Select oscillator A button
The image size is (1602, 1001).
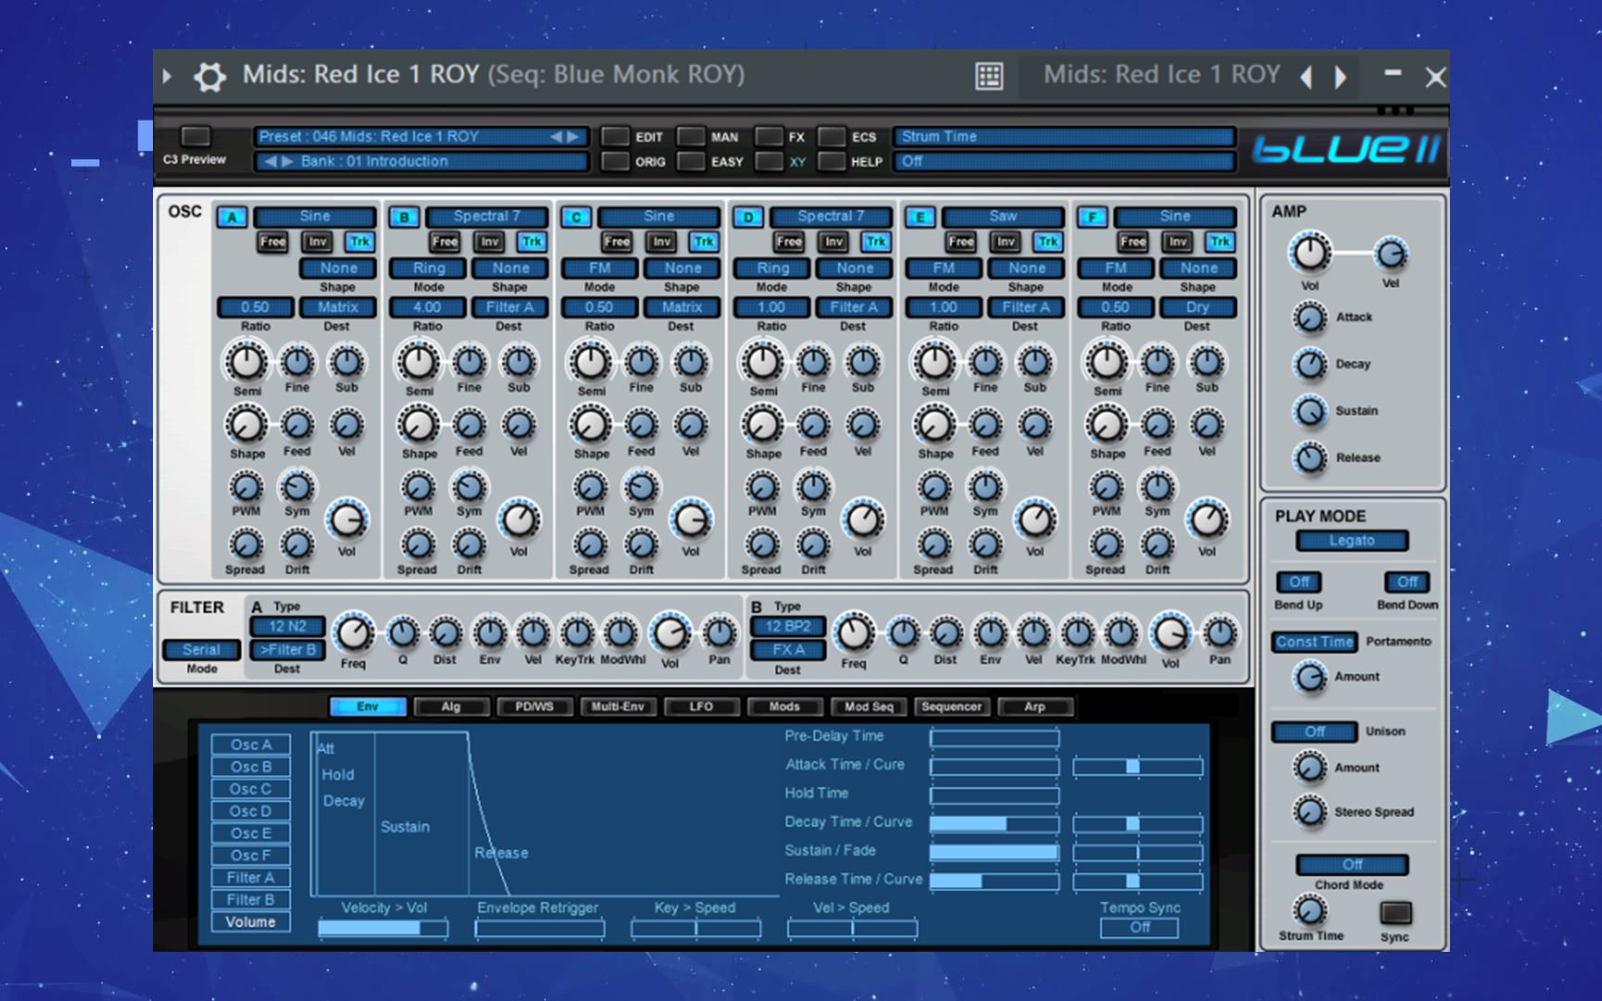pos(232,217)
